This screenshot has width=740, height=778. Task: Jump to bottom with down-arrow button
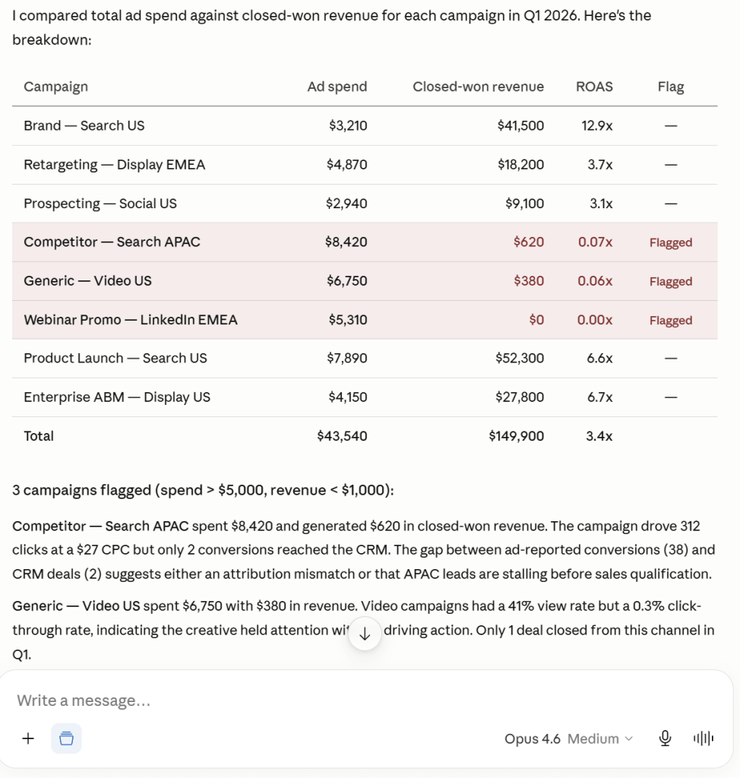coord(365,634)
